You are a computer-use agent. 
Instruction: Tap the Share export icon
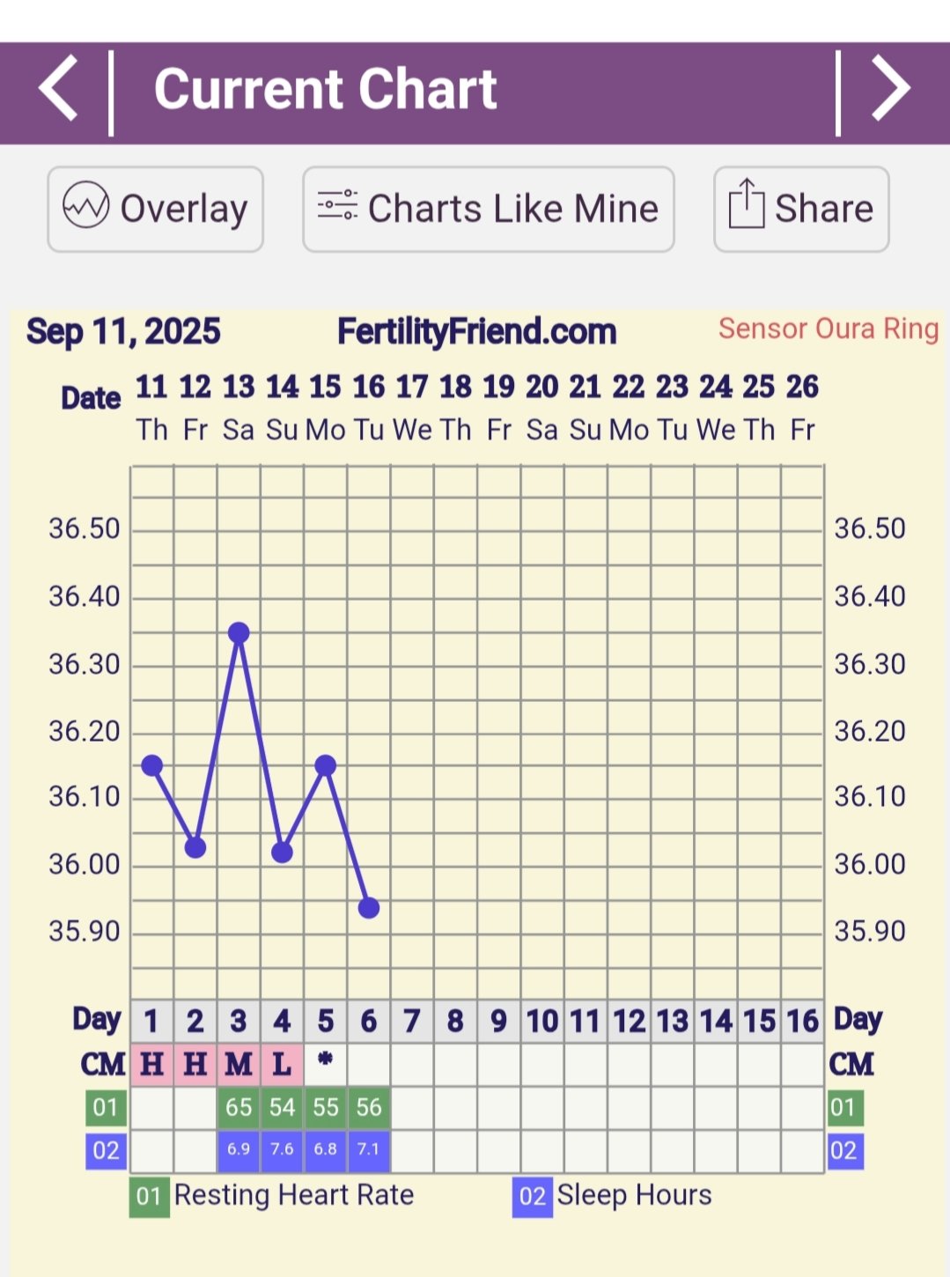pos(746,205)
